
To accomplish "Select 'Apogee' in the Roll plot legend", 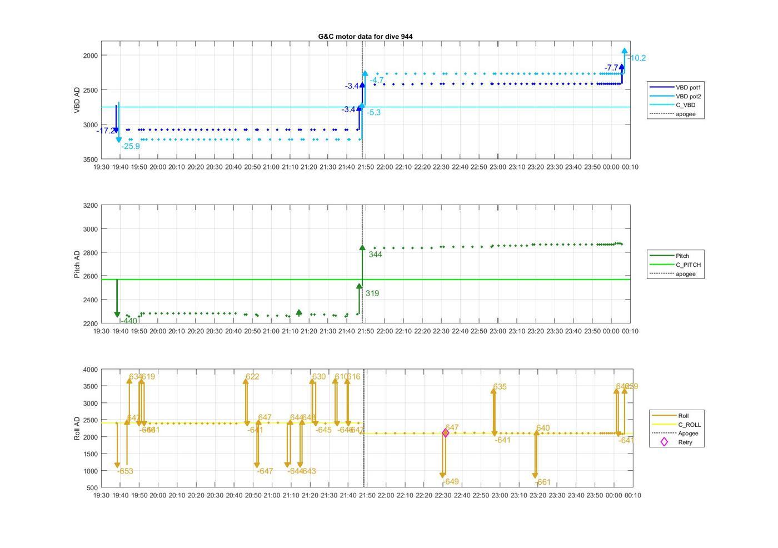I will [x=675, y=434].
